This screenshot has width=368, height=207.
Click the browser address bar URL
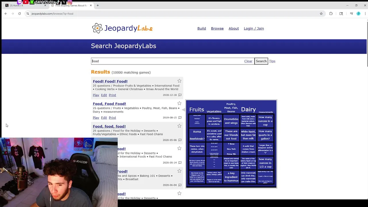[x=52, y=14]
